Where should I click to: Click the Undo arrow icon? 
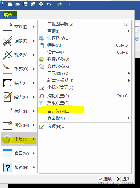click(49, 4)
